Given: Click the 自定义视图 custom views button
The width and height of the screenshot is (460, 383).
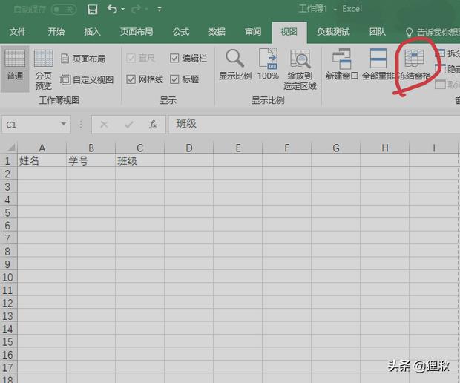Looking at the screenshot, I should (87, 79).
